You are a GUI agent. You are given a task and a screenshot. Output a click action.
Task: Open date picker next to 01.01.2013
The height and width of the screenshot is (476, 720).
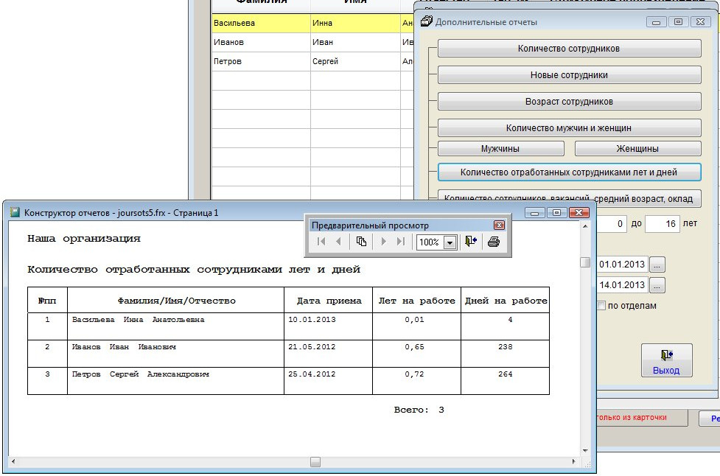[657, 264]
